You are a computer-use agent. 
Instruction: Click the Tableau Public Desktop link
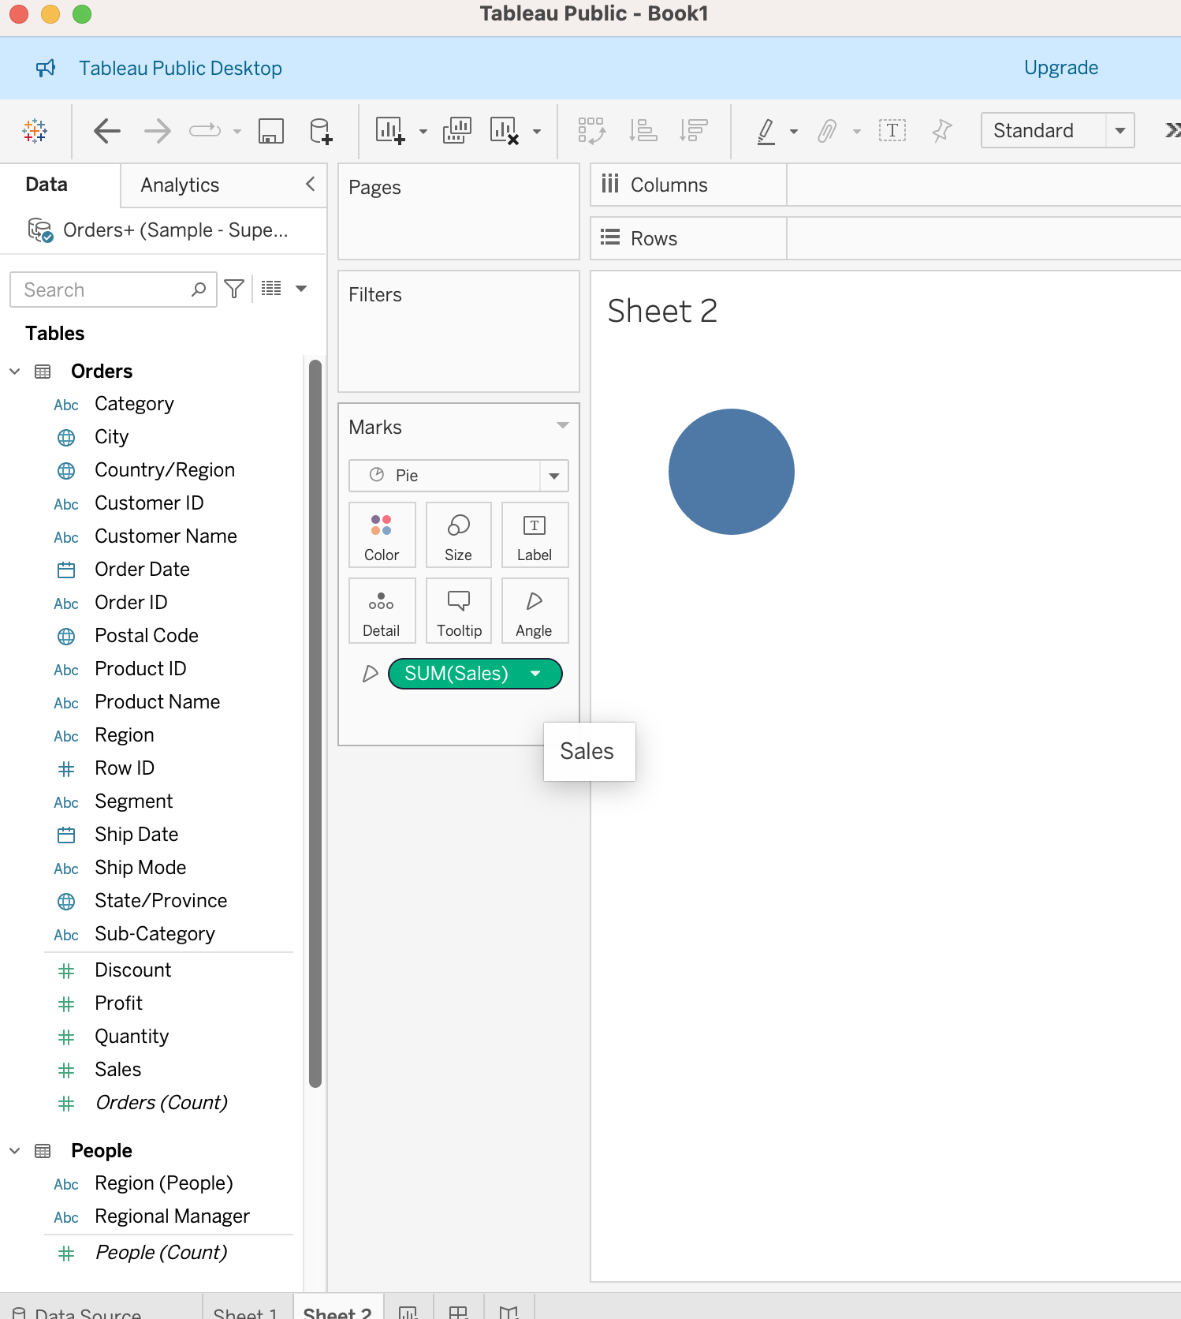click(x=181, y=69)
